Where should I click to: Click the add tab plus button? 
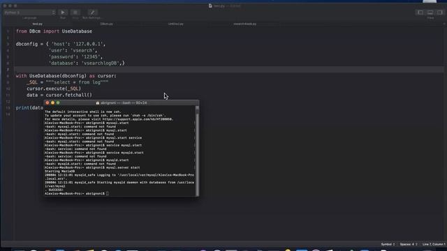(x=444, y=24)
